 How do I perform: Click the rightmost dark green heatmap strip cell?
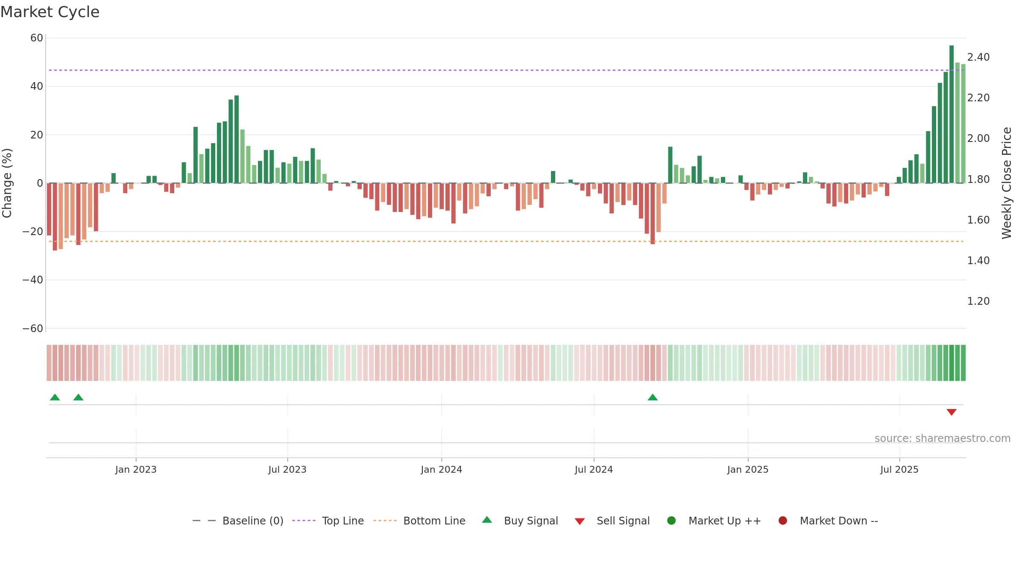pos(963,363)
